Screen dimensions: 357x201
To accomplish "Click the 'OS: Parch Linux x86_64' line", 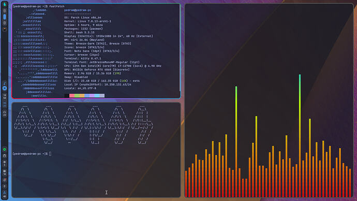I will [83, 18].
